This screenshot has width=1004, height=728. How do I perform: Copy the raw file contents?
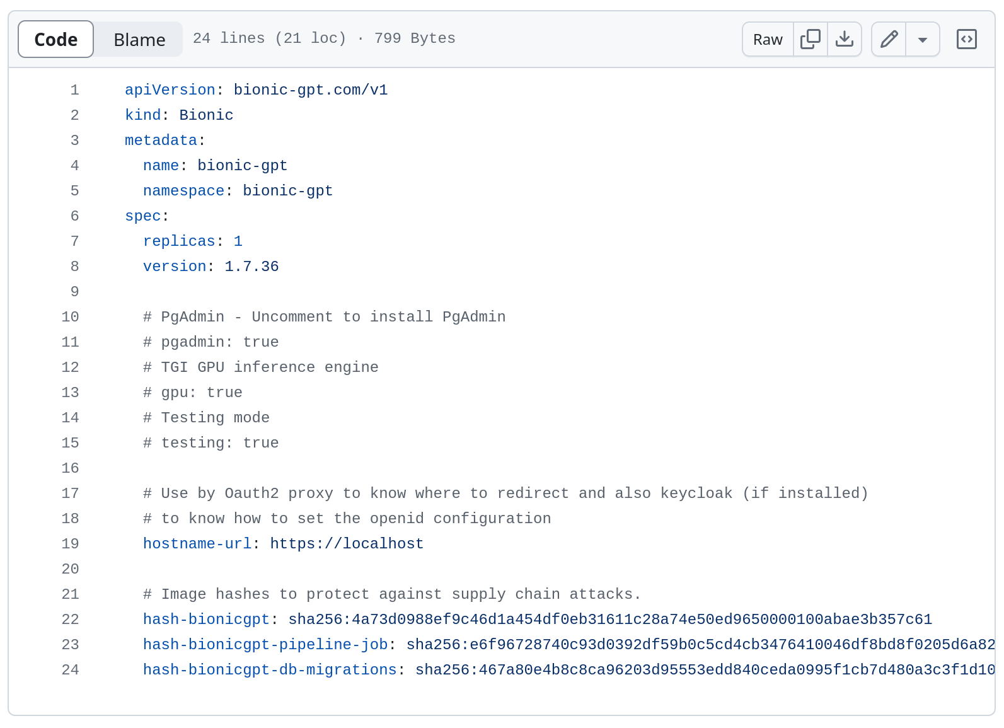pos(810,39)
